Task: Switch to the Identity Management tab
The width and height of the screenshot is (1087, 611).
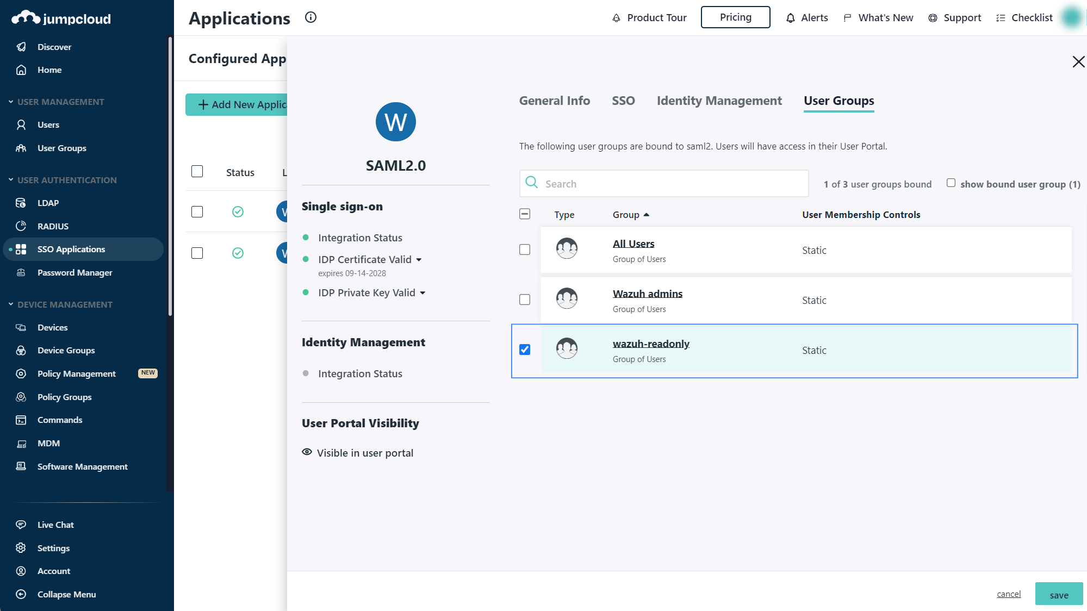Action: click(x=719, y=101)
